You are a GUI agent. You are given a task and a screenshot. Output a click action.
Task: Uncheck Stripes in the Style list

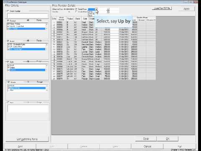click(8, 68)
